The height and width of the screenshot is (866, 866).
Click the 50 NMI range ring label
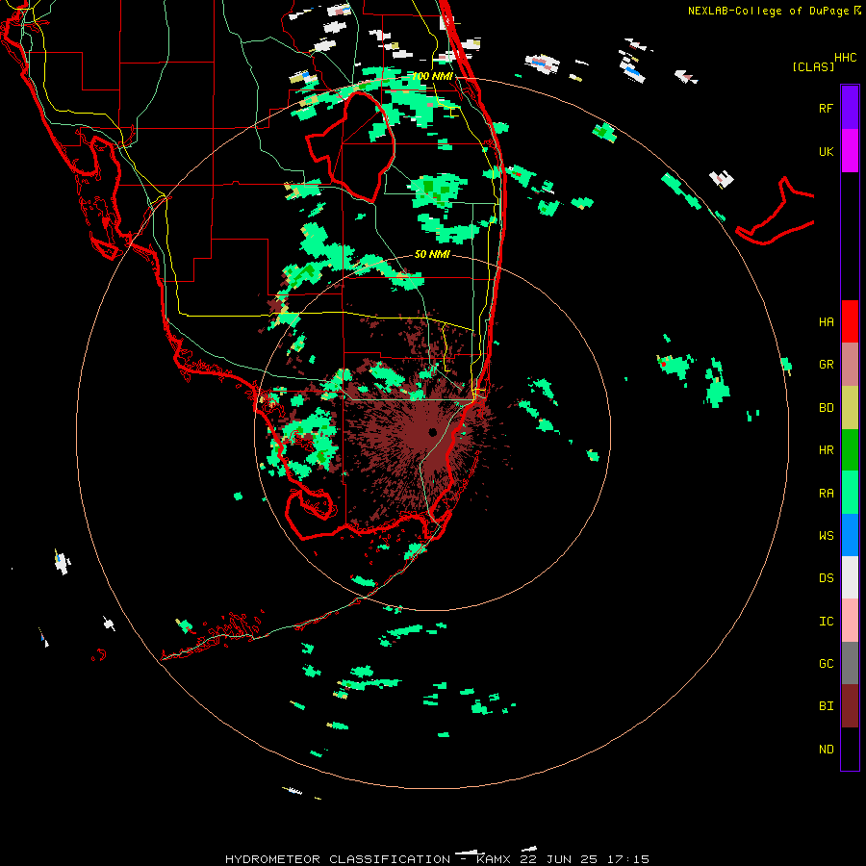coord(432,254)
